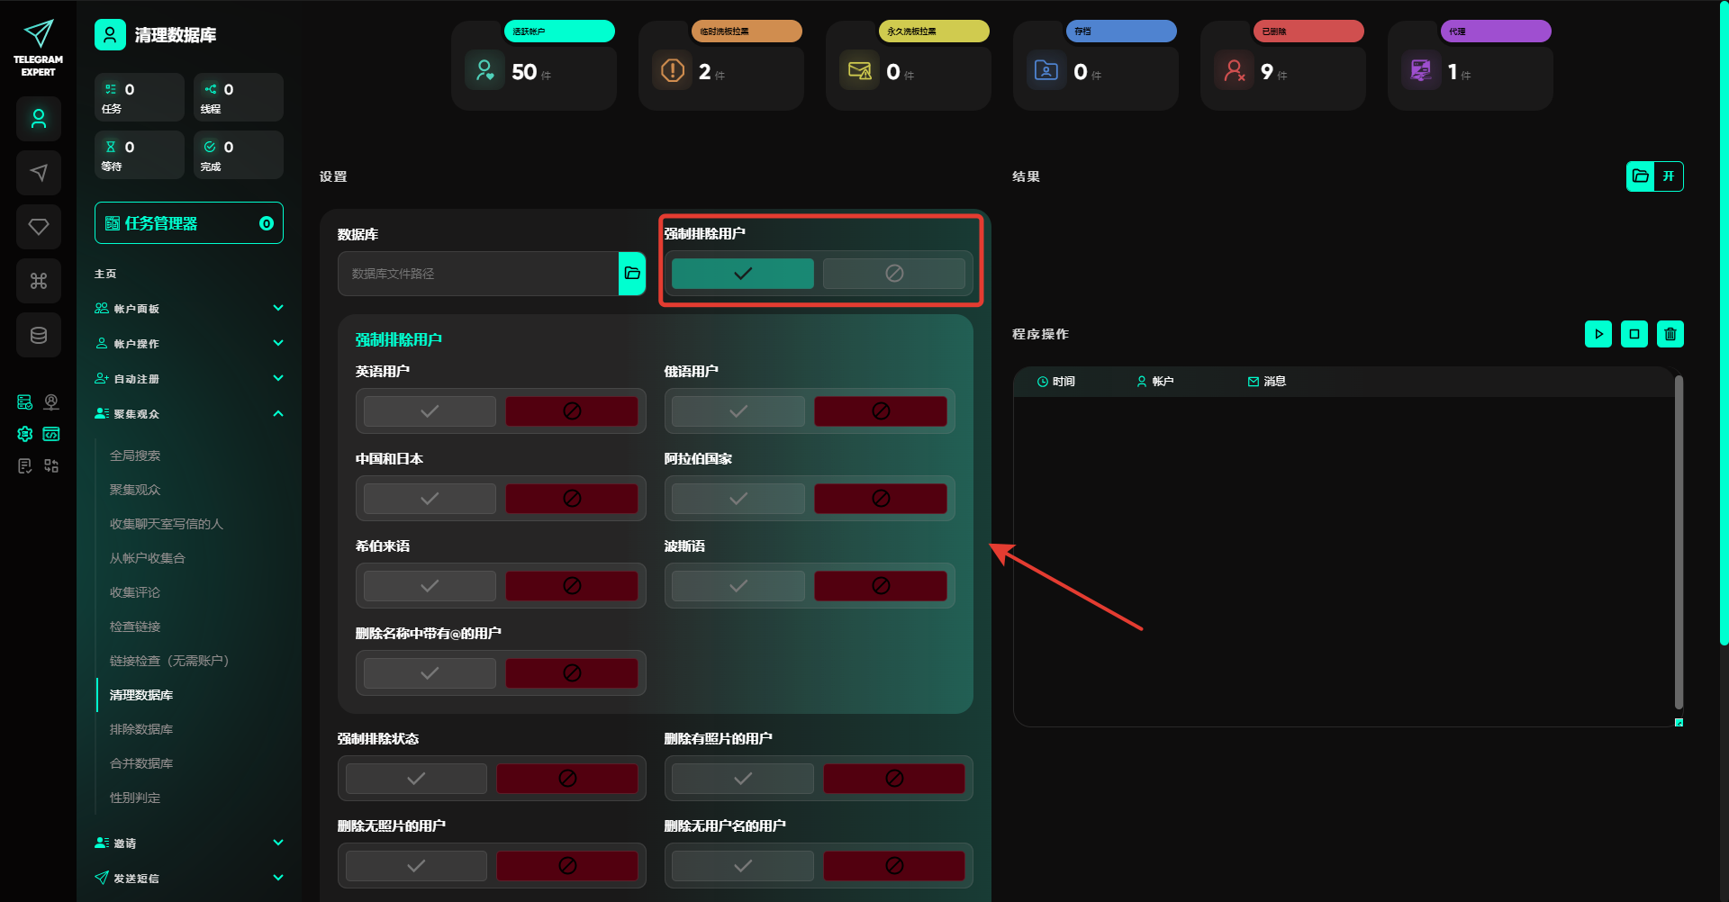Start the program with play button

[x=1598, y=334]
